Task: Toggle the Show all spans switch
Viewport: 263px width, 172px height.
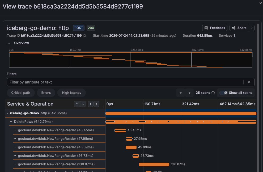Action: click(x=224, y=93)
